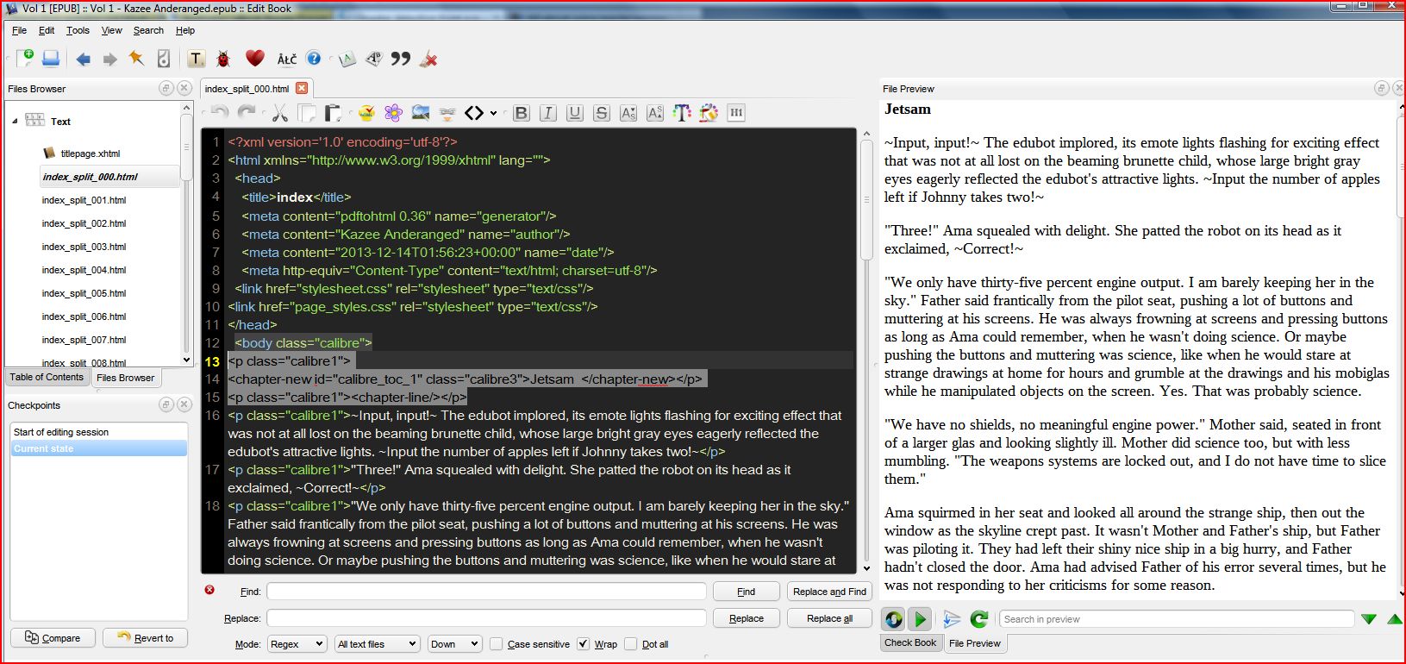Image resolution: width=1406 pixels, height=664 pixels.
Task: Click the Replace button
Action: click(x=747, y=618)
